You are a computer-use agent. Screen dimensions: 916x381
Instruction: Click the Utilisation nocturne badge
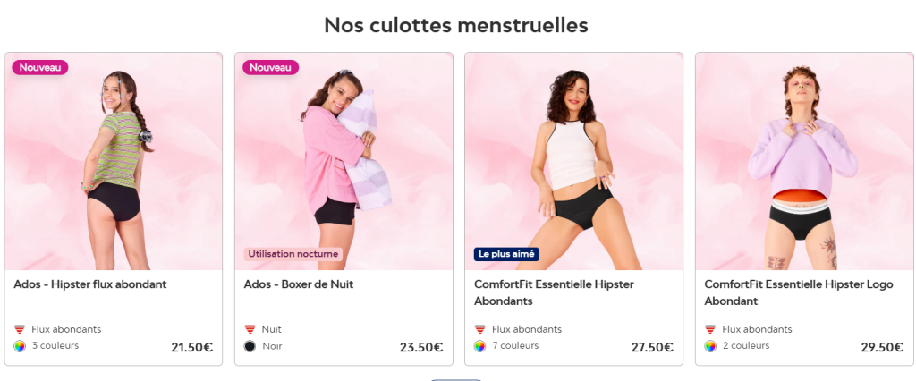click(293, 254)
